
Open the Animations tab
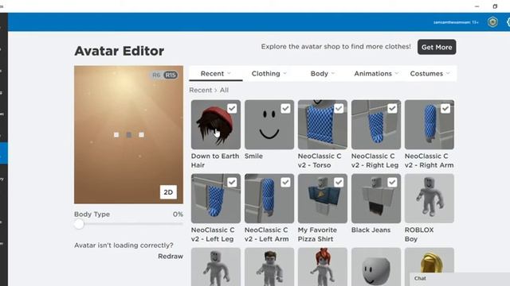click(x=376, y=74)
